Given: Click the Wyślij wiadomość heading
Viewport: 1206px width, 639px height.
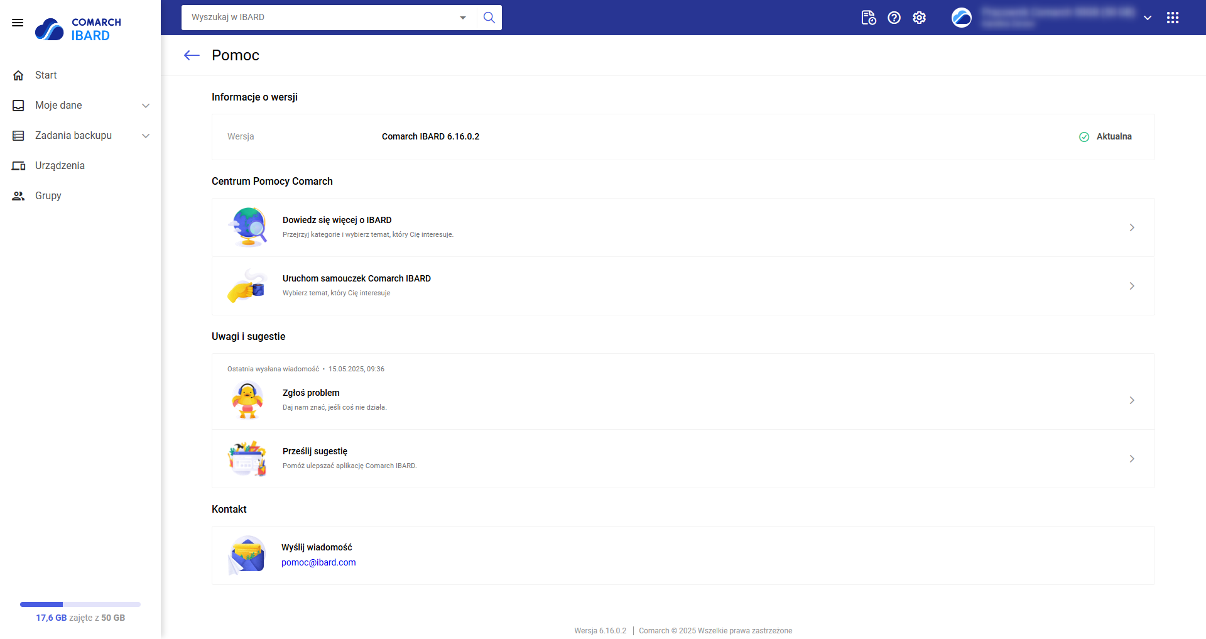Looking at the screenshot, I should tap(317, 547).
